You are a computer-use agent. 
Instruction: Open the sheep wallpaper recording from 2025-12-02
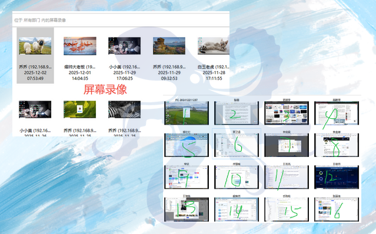pyautogui.click(x=35, y=45)
